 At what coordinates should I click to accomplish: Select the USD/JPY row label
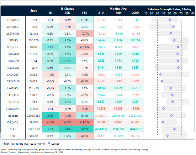pos(14,40)
